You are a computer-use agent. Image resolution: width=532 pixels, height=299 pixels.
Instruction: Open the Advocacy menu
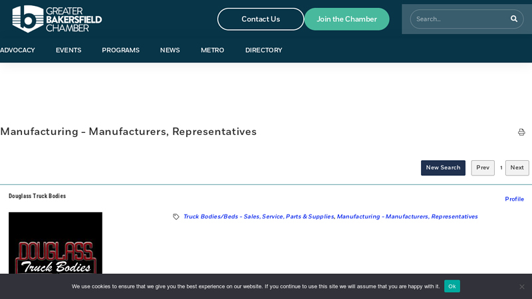point(17,50)
